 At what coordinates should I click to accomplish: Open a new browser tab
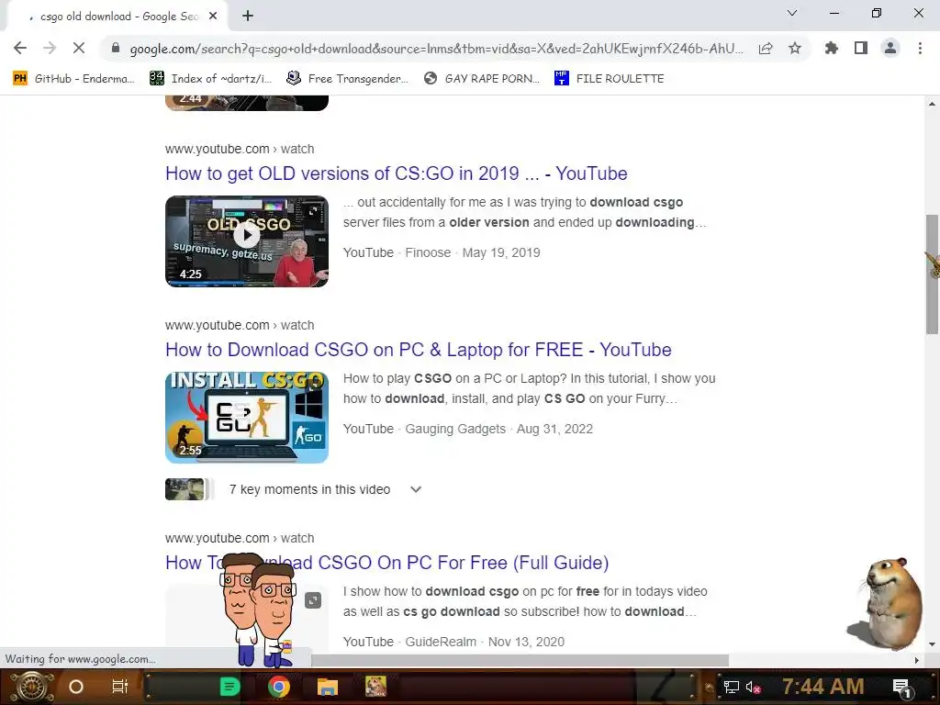coord(248,17)
